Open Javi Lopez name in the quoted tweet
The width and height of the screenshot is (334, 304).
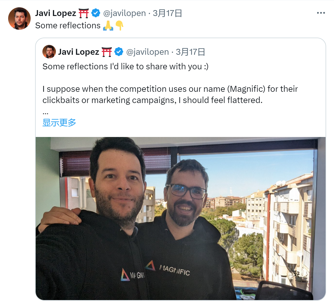click(79, 52)
